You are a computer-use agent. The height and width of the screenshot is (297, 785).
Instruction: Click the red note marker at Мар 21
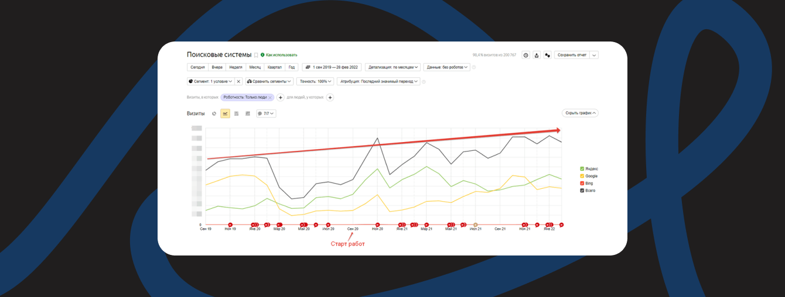point(426,225)
